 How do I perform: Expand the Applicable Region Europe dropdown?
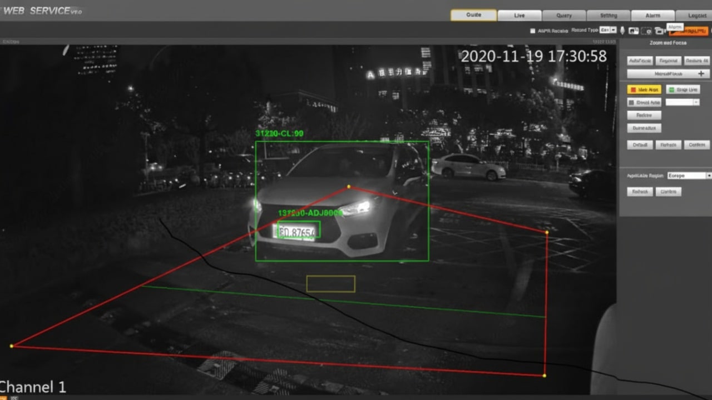click(690, 176)
